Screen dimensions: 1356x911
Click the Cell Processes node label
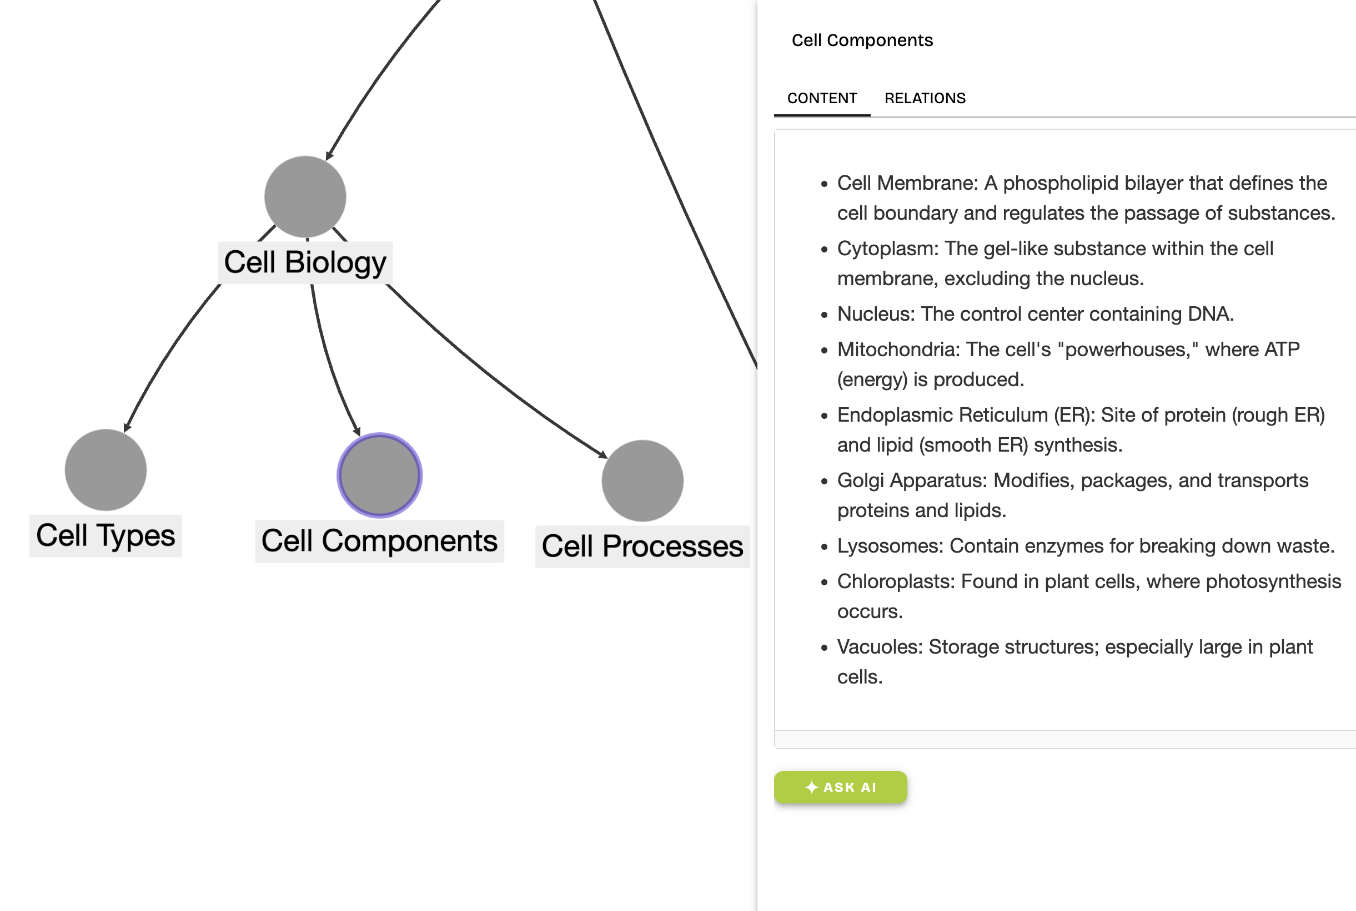pos(642,546)
